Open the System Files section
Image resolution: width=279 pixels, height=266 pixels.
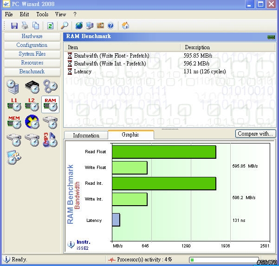click(x=32, y=54)
